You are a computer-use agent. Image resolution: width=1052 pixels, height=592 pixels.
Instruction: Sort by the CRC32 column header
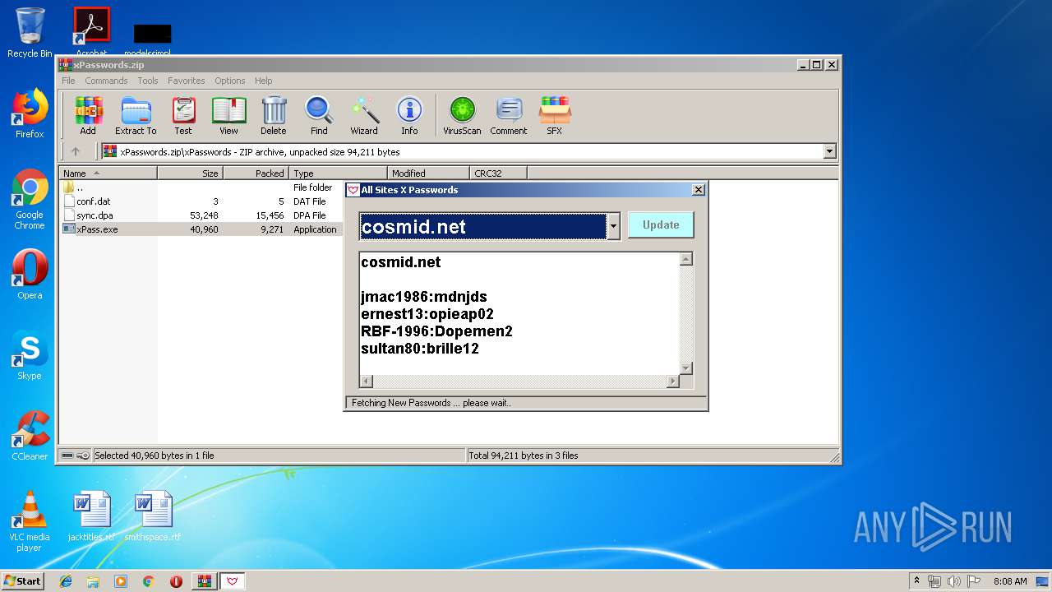498,173
